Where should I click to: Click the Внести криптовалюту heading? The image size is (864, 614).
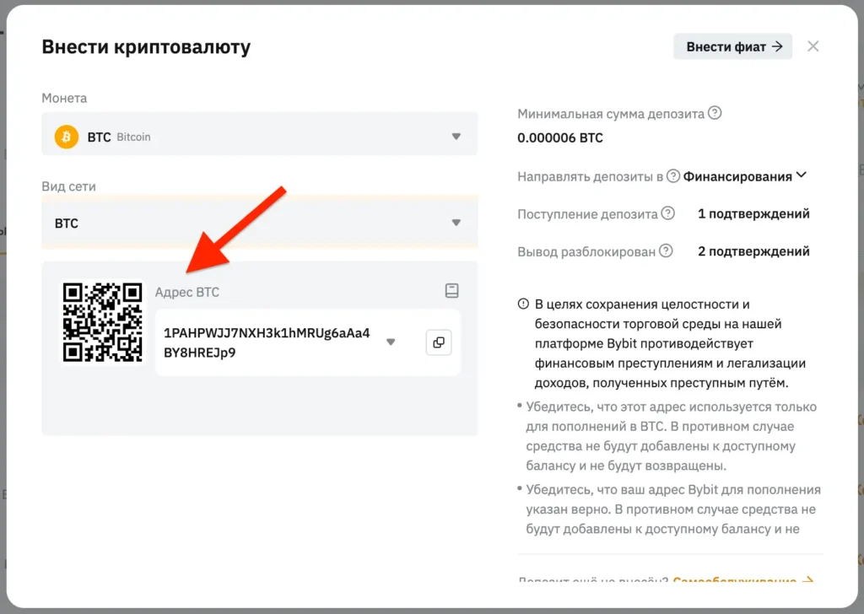tap(146, 46)
